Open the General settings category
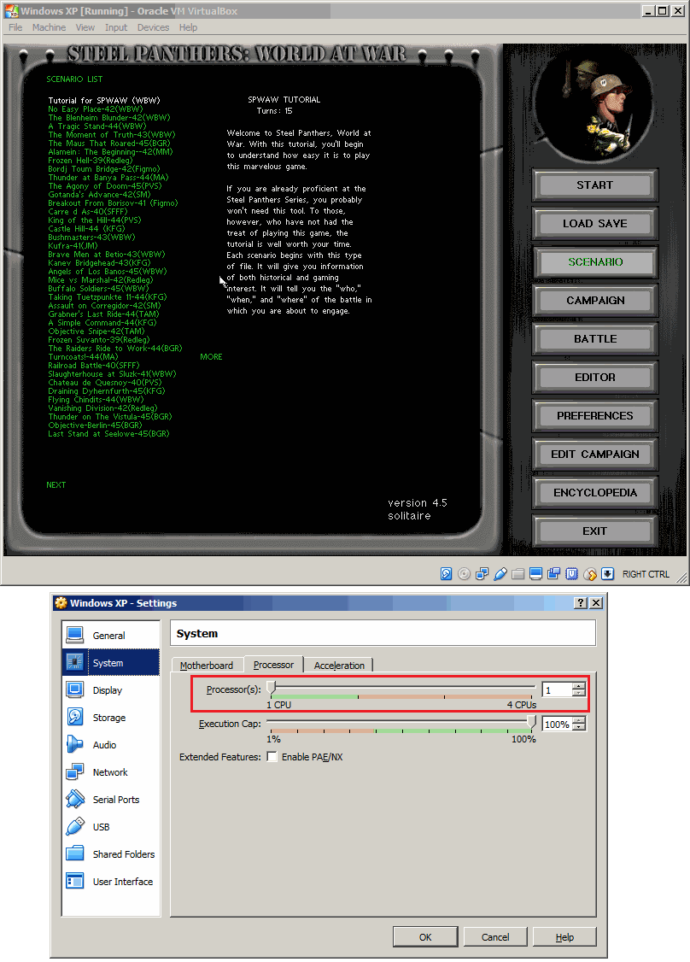This screenshot has height=962, width=690. pyautogui.click(x=111, y=636)
